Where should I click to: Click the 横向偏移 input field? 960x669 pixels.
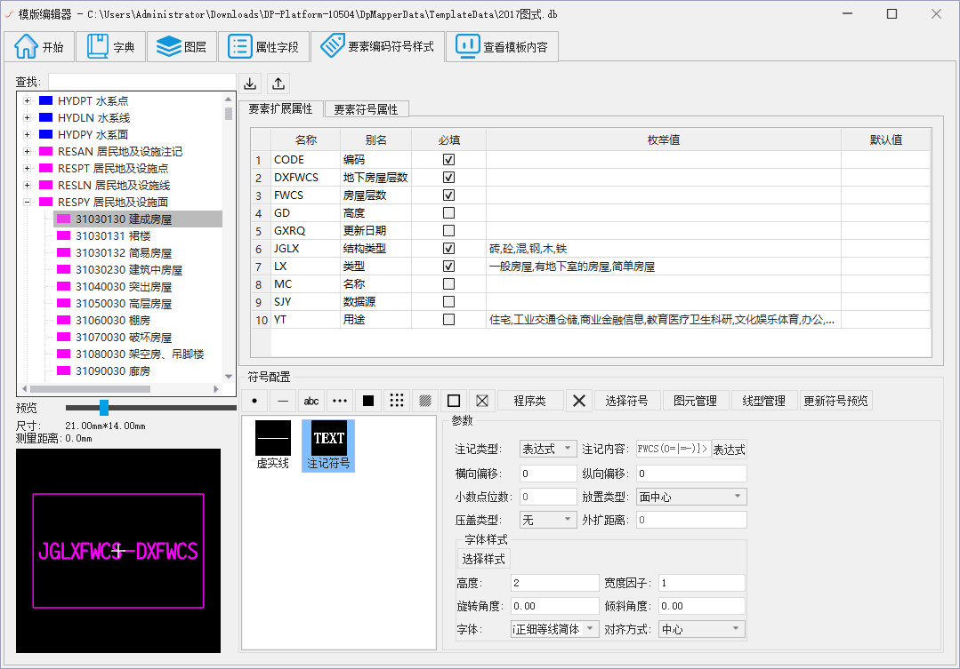coord(548,474)
